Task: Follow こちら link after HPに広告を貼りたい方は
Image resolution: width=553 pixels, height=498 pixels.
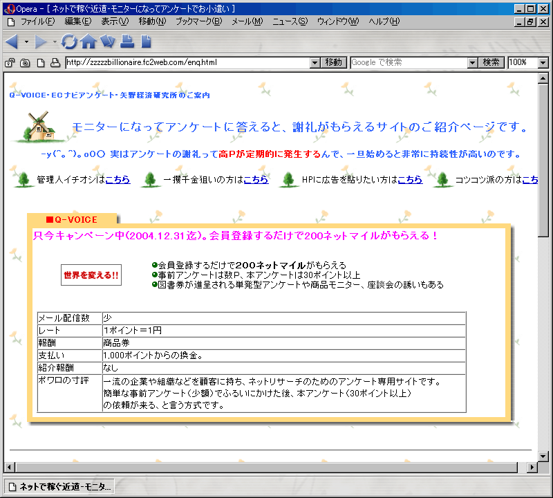Action: pyautogui.click(x=410, y=180)
